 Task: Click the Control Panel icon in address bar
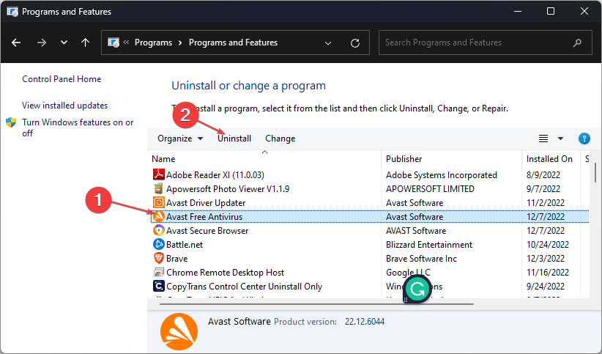tap(114, 43)
